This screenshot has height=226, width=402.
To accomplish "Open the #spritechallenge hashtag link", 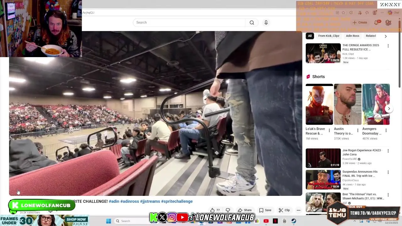I will (x=177, y=202).
